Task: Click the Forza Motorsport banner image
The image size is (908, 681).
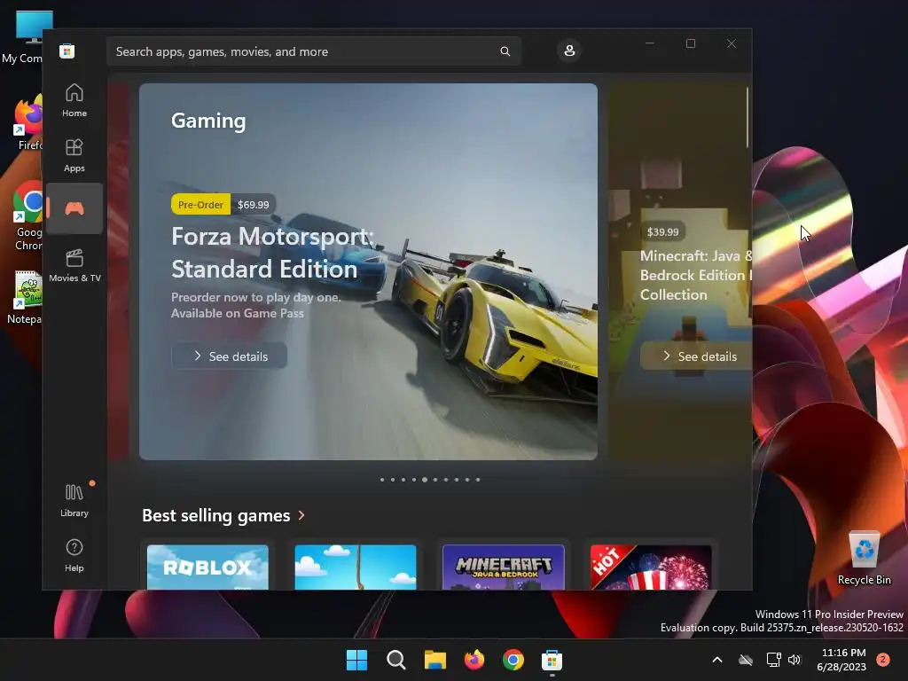Action: click(368, 271)
